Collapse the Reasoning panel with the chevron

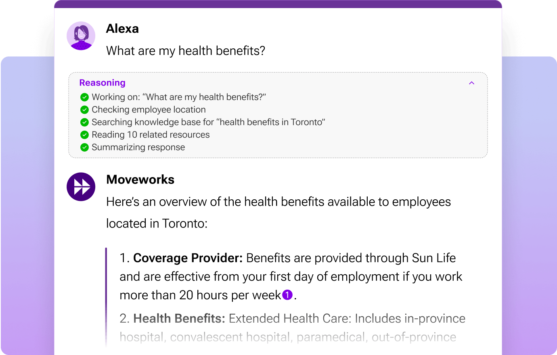click(x=471, y=83)
